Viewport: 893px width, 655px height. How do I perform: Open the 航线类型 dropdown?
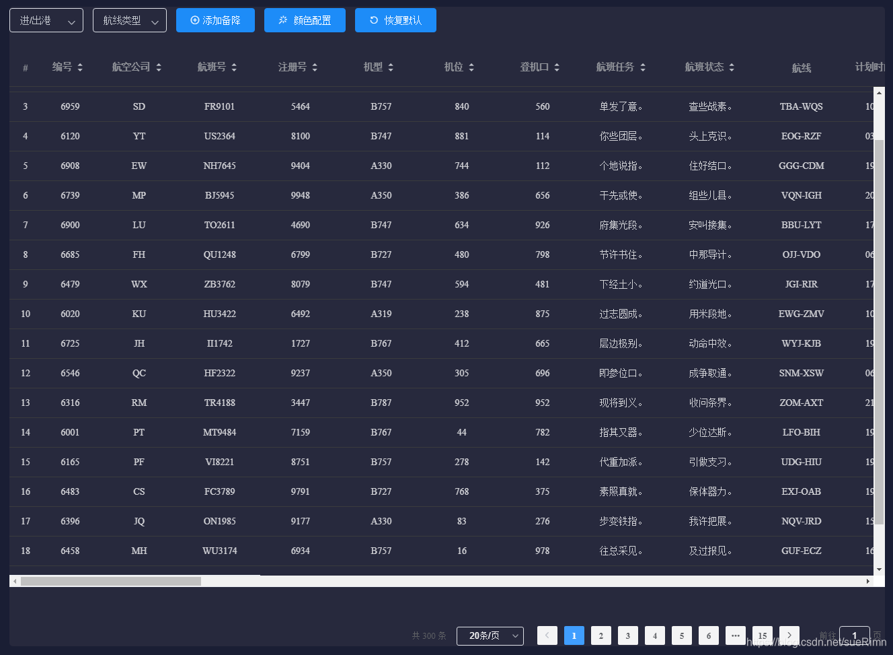(130, 20)
